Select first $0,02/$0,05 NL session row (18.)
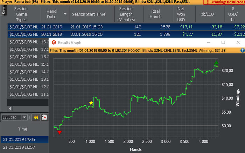The width and height of the screenshot is (245, 153). (x=28, y=42)
